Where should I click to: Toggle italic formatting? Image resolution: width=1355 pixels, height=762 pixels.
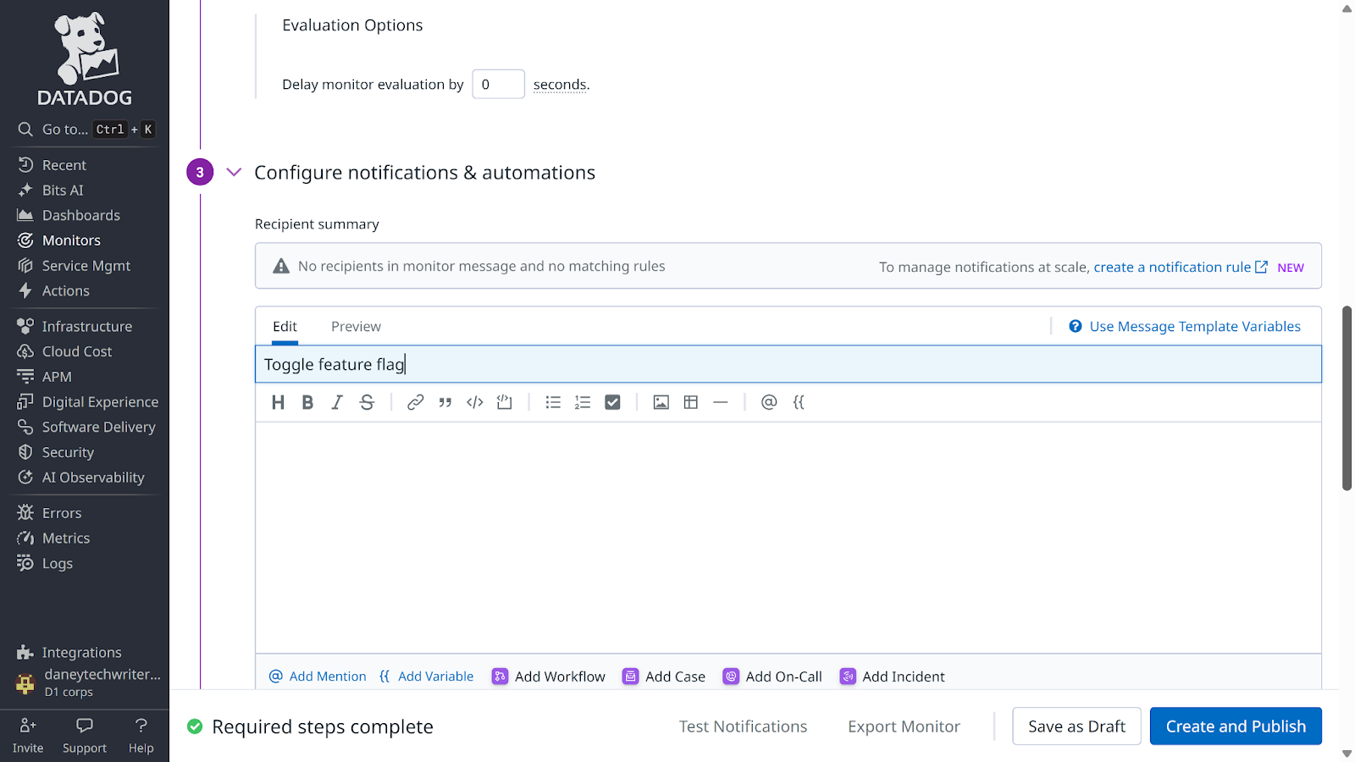click(x=337, y=402)
